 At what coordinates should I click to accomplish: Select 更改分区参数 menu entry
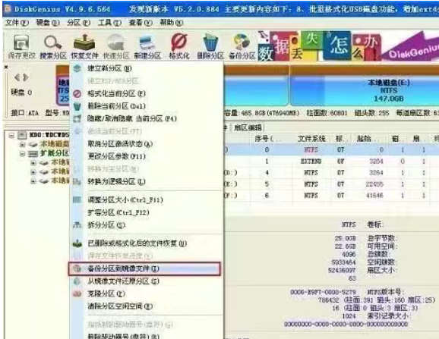point(147,156)
